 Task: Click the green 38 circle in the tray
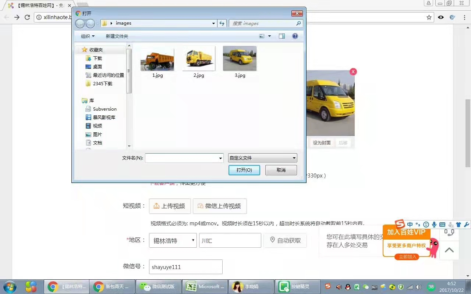tap(431, 287)
